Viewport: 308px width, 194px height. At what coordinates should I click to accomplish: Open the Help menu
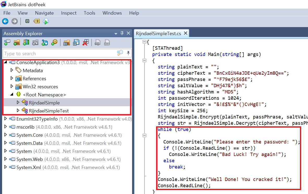click(134, 13)
